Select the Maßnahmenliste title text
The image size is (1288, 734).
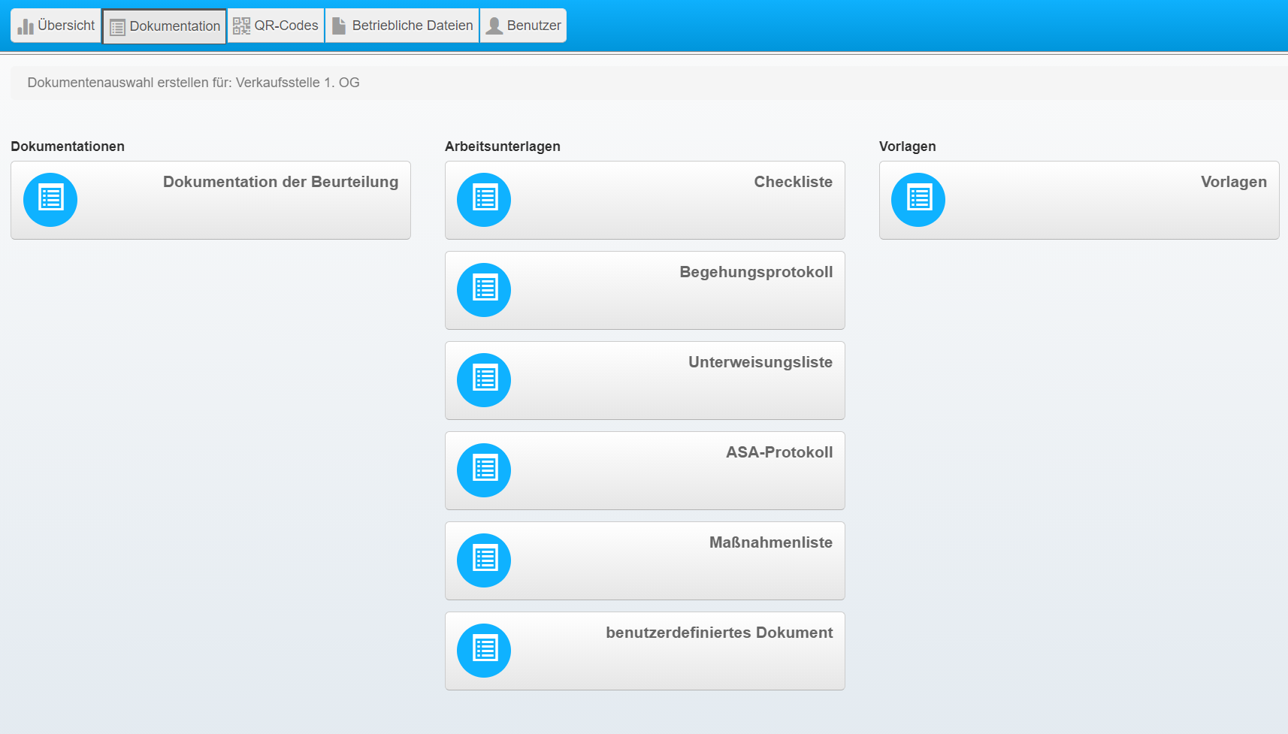click(771, 542)
